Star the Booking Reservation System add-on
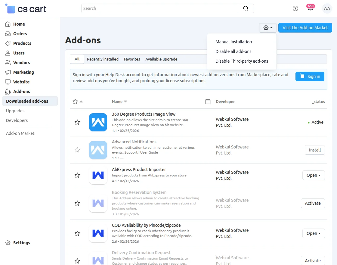 point(77,203)
